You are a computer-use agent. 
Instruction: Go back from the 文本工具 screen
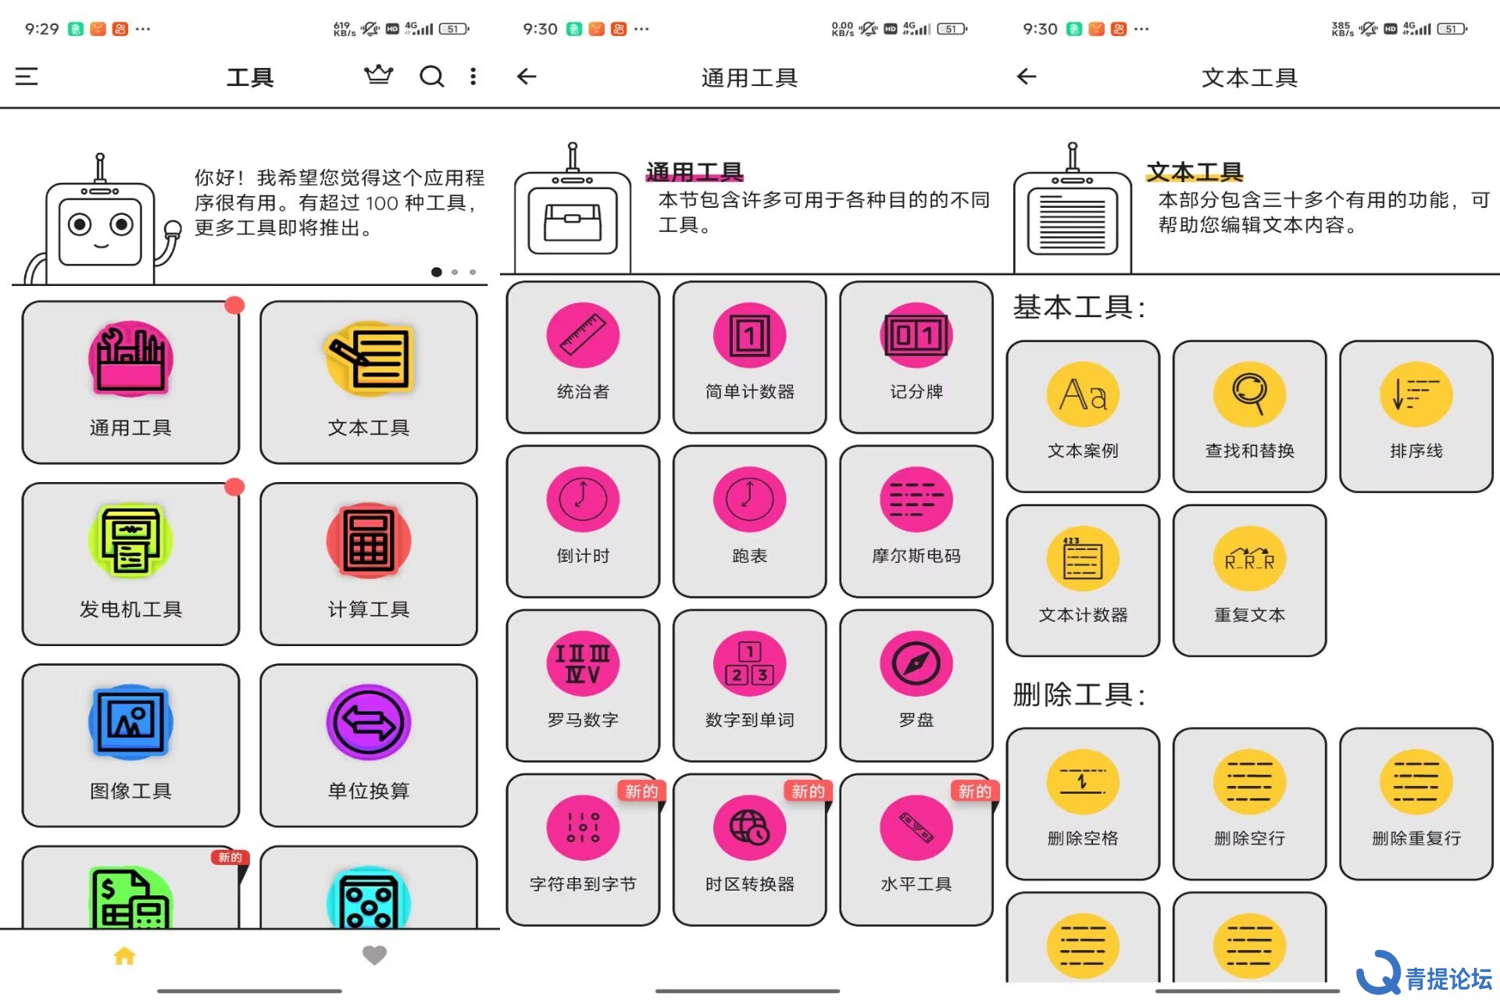pos(1027,77)
